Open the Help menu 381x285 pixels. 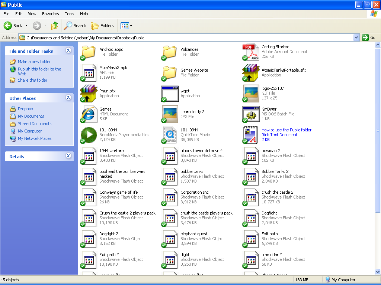tap(84, 14)
